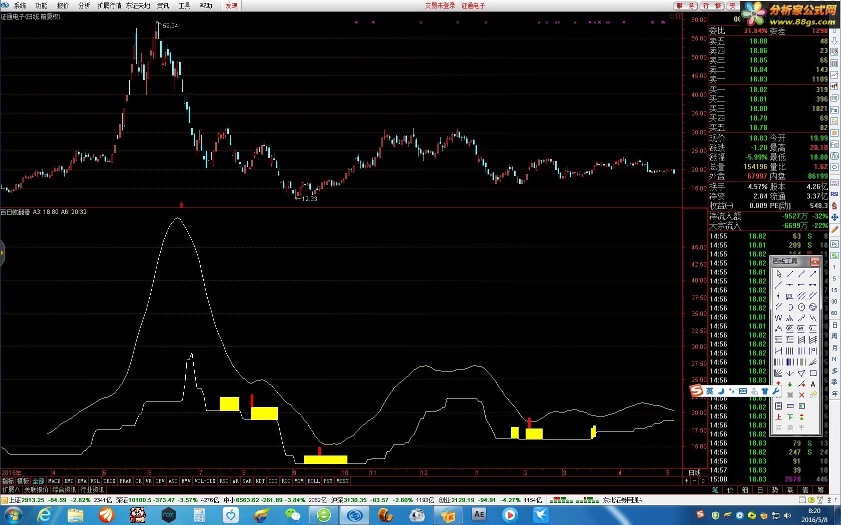841x525 pixels.
Task: Choose the arrow line drawing tool
Action: pos(813,273)
